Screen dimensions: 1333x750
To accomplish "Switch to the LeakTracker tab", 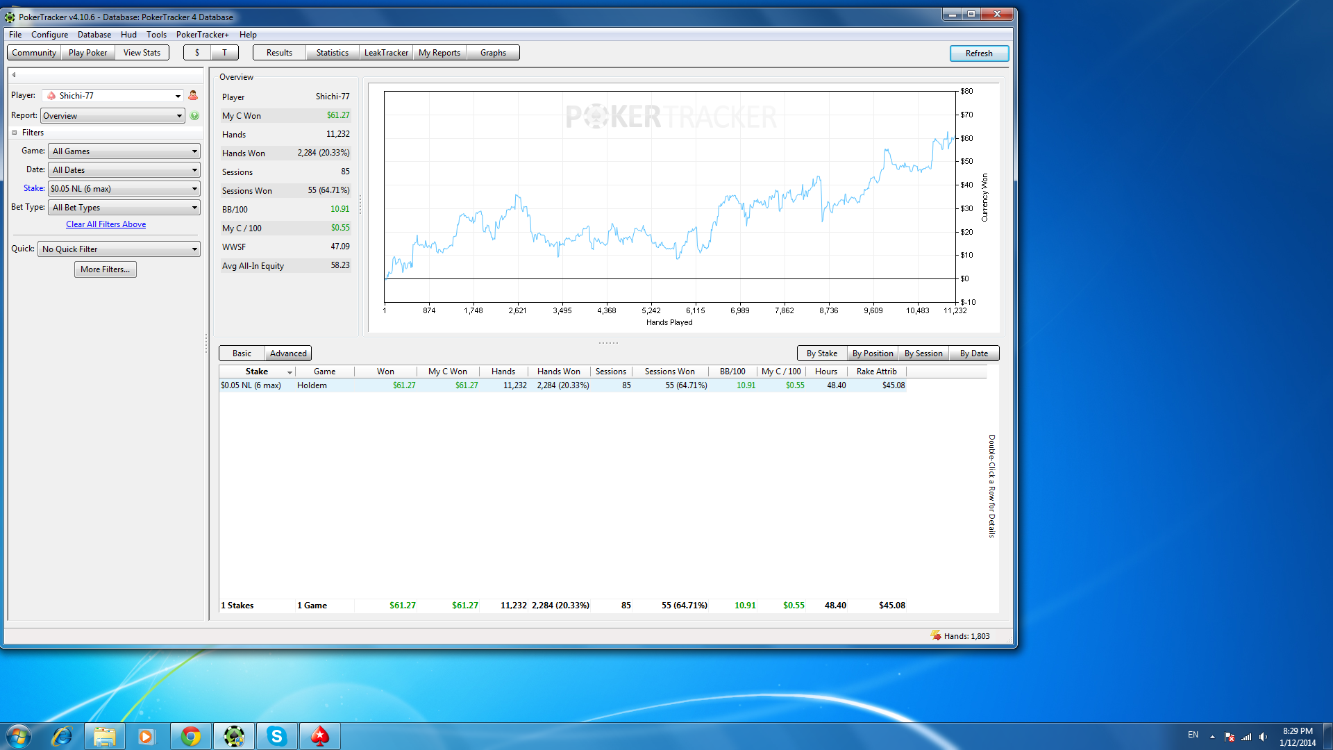I will click(x=386, y=53).
